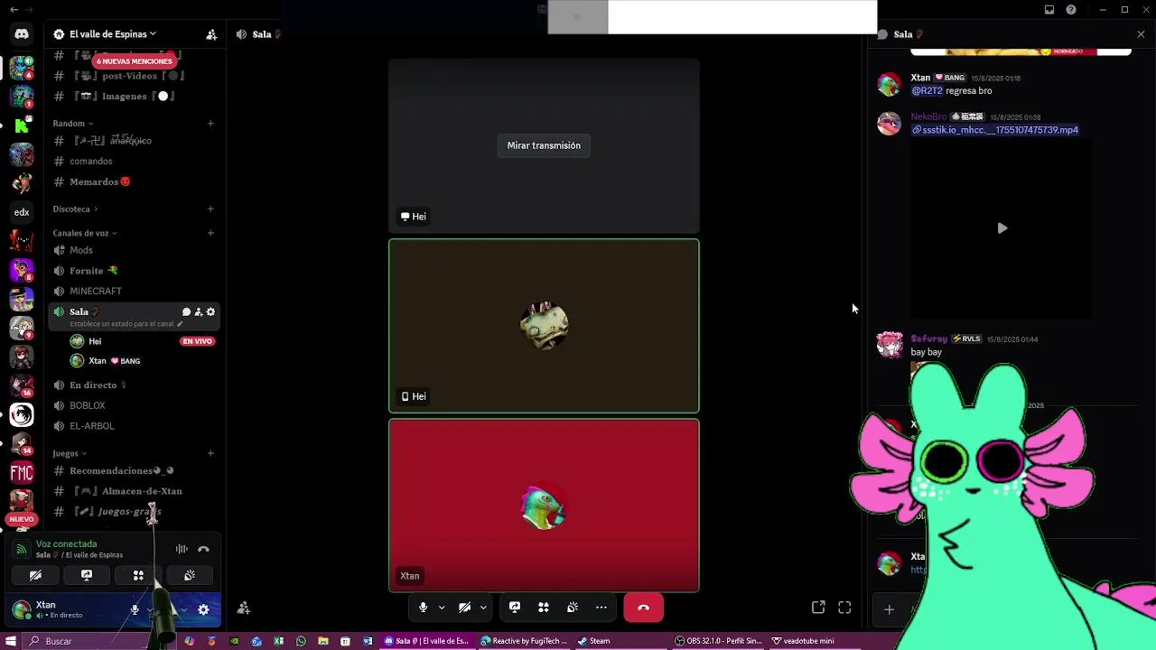Open soundboard in left voice panel
The height and width of the screenshot is (650, 1156).
point(190,575)
